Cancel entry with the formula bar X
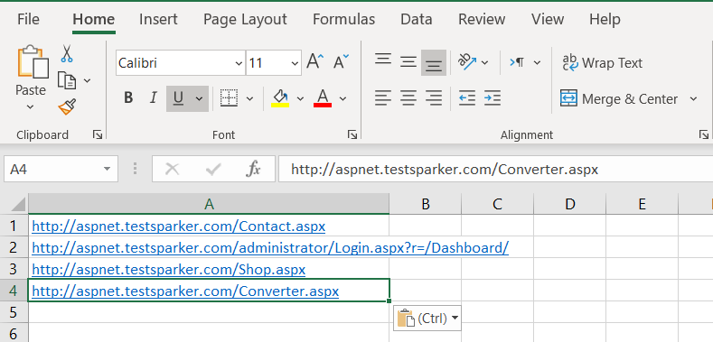This screenshot has height=342, width=713. 173,170
